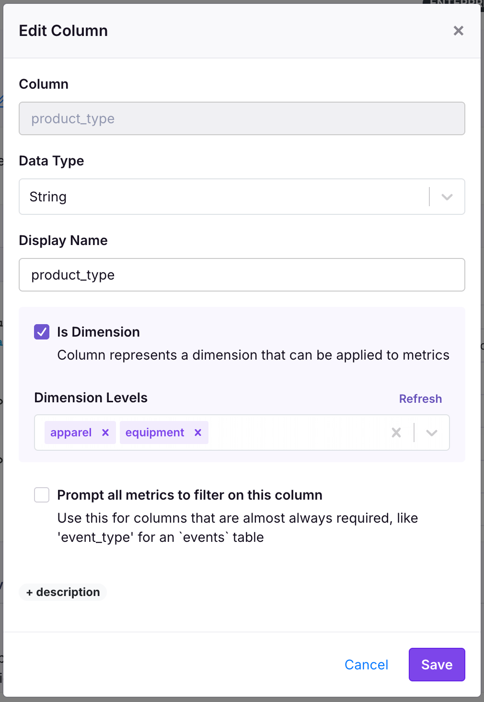Image resolution: width=484 pixels, height=702 pixels.
Task: Remove the equipment dimension level
Action: 198,433
